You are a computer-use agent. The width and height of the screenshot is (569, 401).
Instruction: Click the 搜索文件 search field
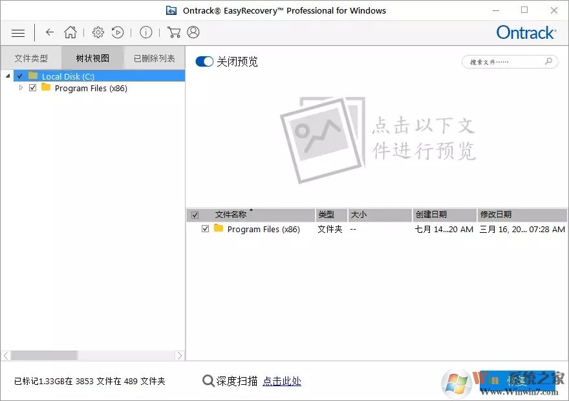click(x=510, y=61)
